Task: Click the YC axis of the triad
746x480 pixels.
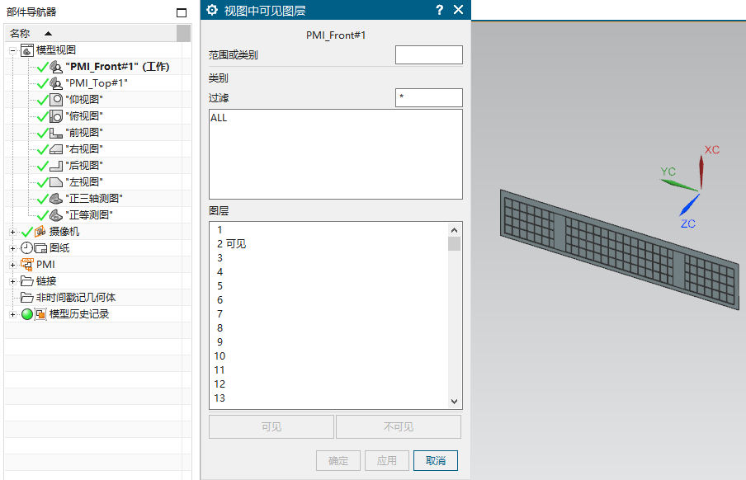Action: tap(679, 186)
